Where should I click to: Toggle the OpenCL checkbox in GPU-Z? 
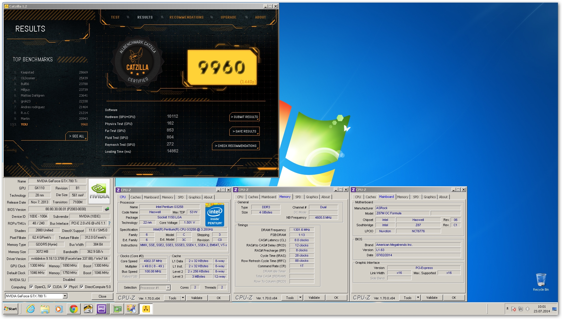pyautogui.click(x=31, y=287)
